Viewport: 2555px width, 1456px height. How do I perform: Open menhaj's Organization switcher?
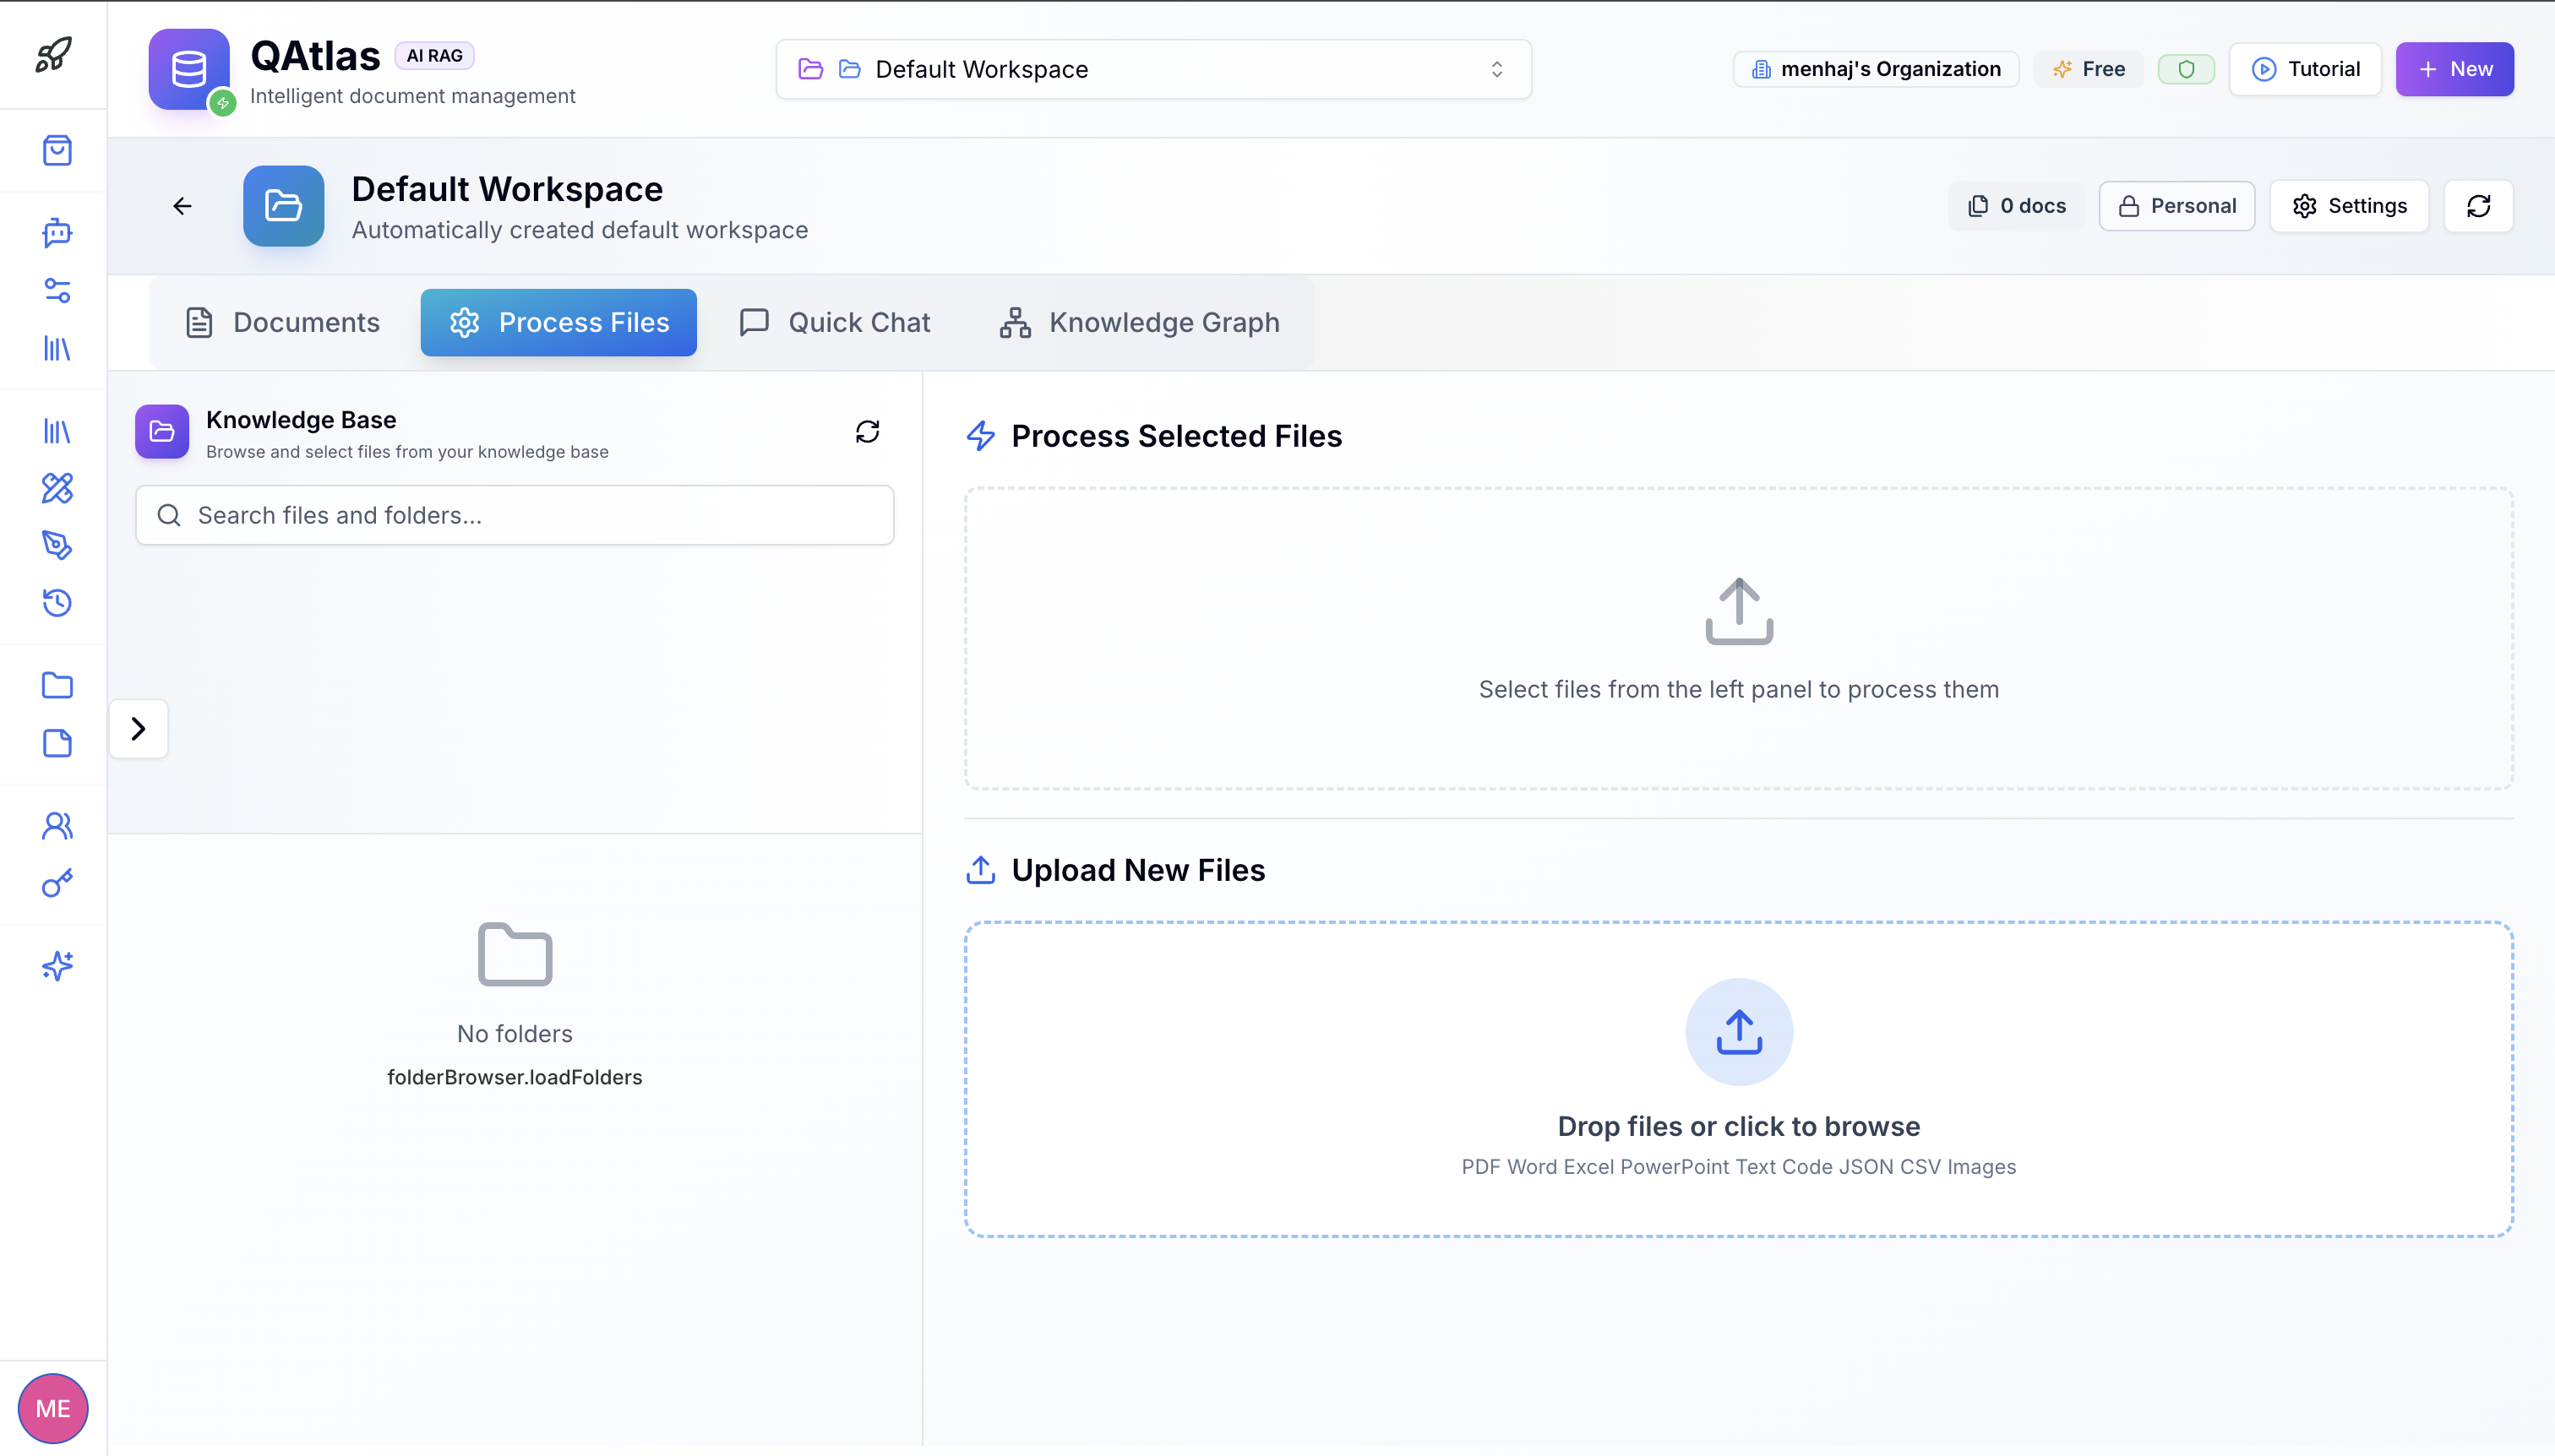tap(1876, 69)
